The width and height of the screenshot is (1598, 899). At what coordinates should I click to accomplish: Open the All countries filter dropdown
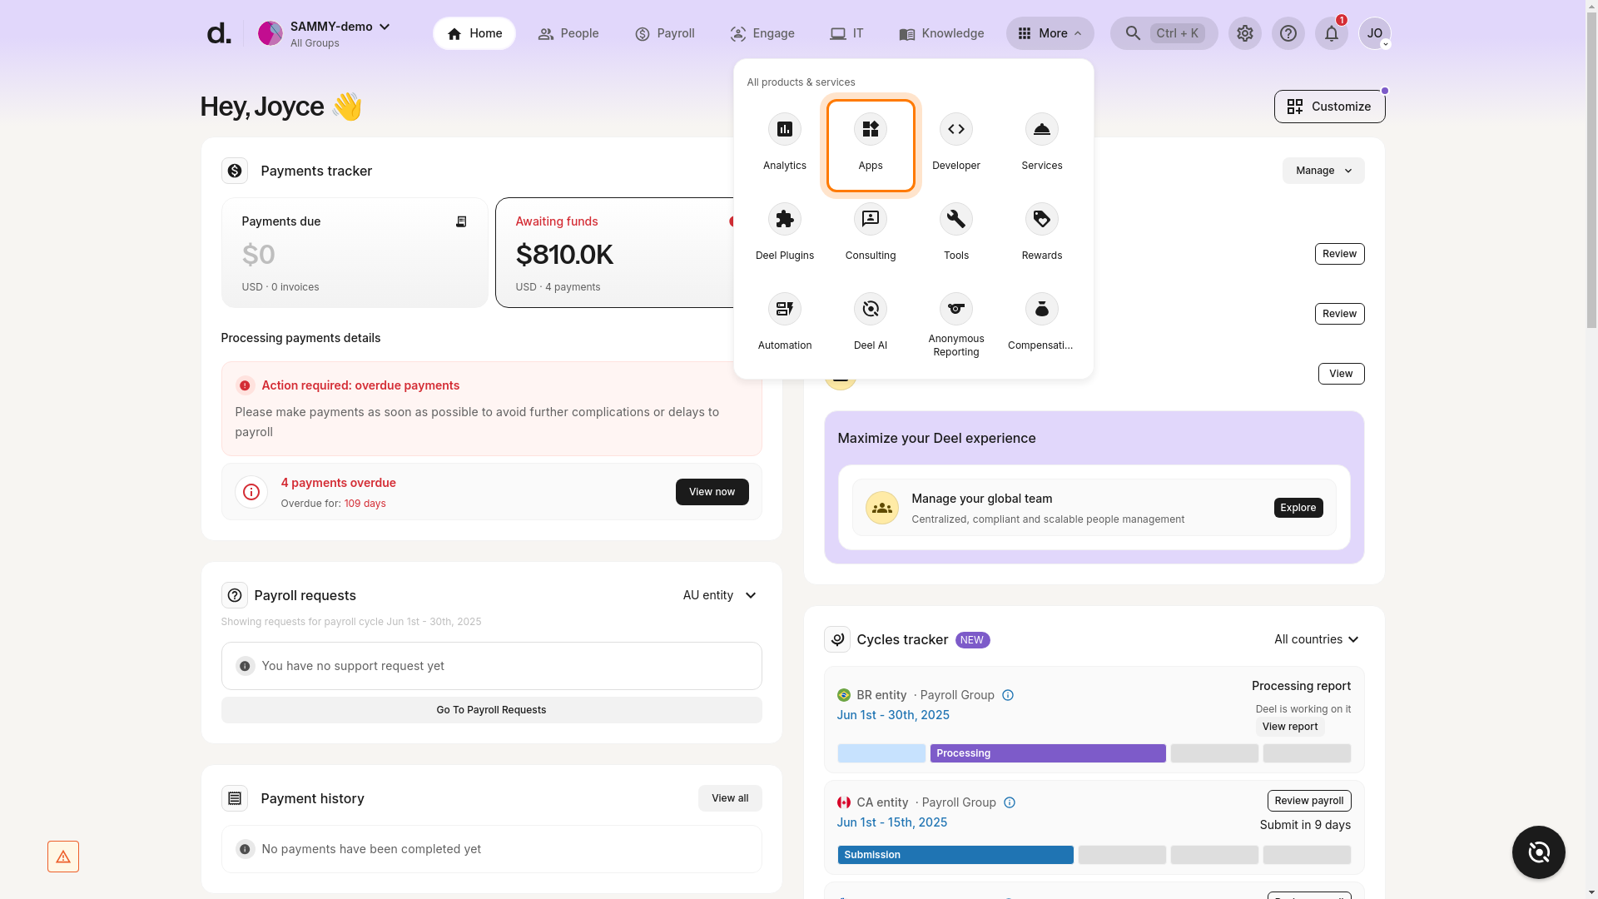click(x=1316, y=639)
